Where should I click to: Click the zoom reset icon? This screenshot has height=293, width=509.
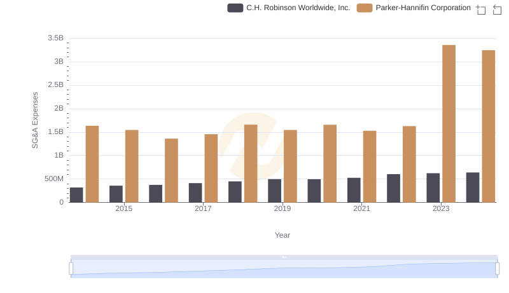[497, 10]
